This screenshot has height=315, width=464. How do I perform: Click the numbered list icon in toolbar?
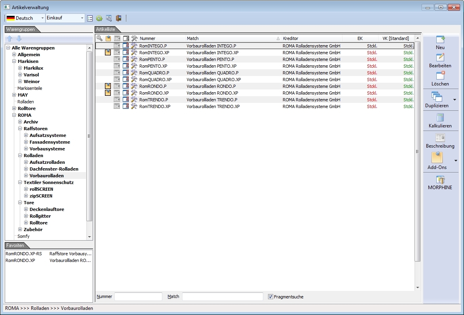(90, 18)
